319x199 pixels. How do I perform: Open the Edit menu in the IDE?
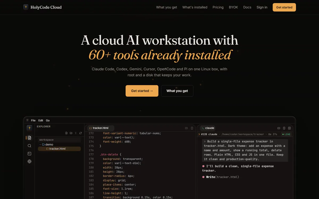tap(41, 120)
